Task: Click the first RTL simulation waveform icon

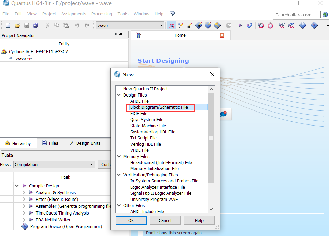Action: (282, 25)
